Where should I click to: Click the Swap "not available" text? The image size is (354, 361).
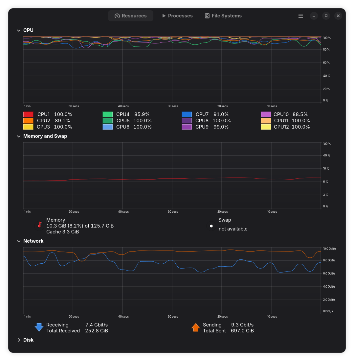click(233, 229)
